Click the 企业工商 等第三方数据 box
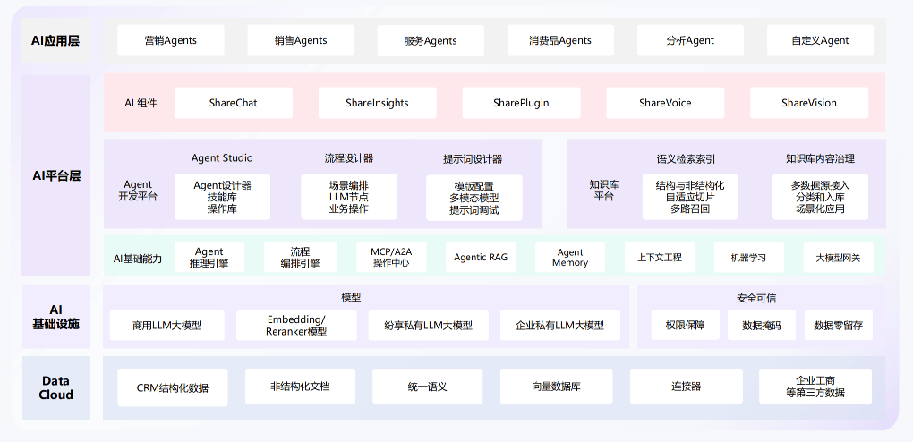The width and height of the screenshot is (913, 442). [x=815, y=387]
